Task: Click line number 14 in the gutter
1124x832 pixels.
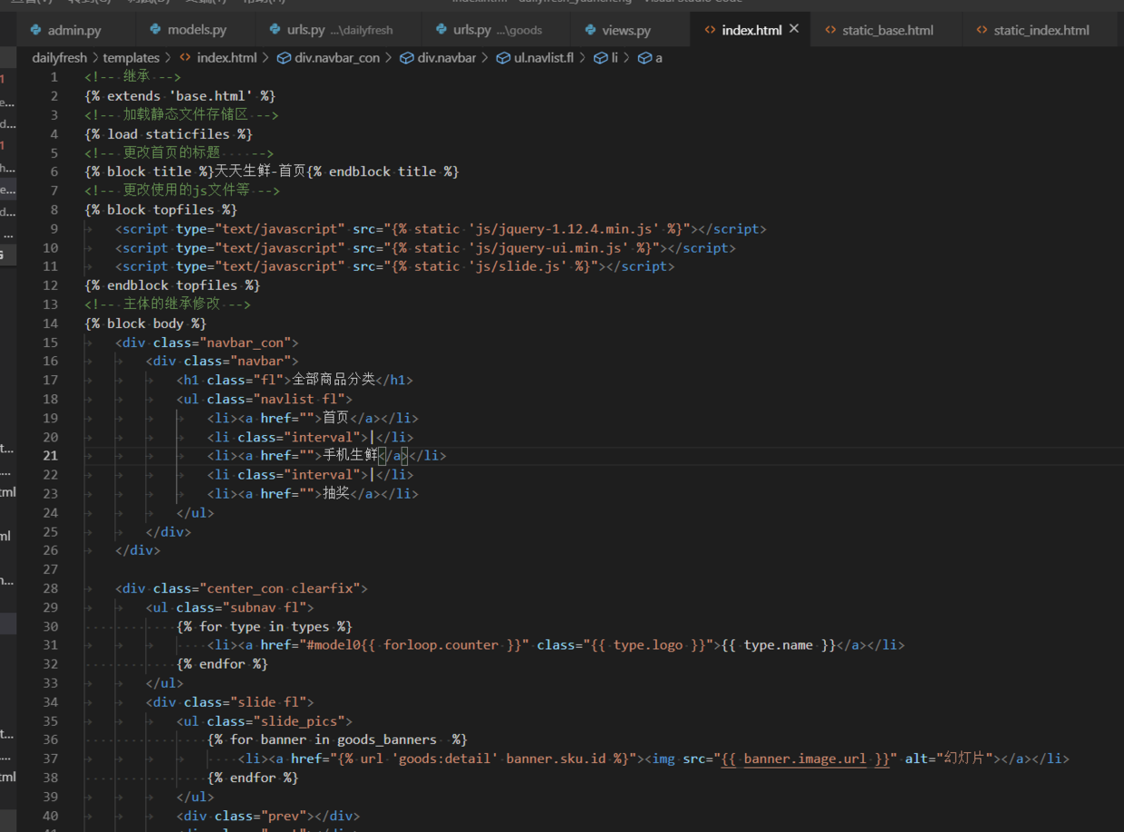Action: click(51, 324)
